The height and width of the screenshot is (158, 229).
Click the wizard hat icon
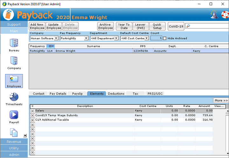(214, 15)
